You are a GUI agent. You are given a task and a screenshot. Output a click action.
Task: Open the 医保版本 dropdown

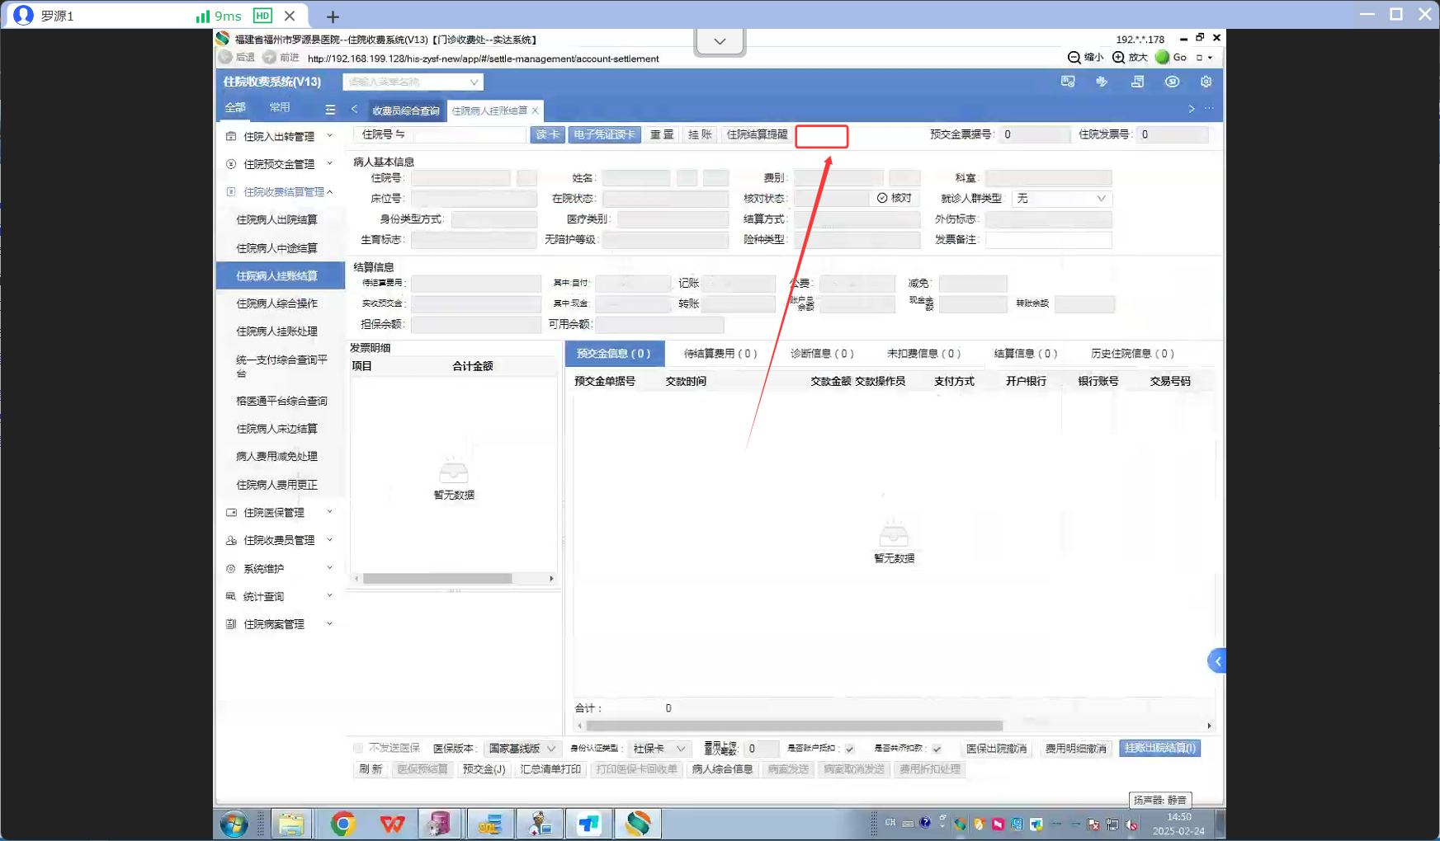click(522, 749)
